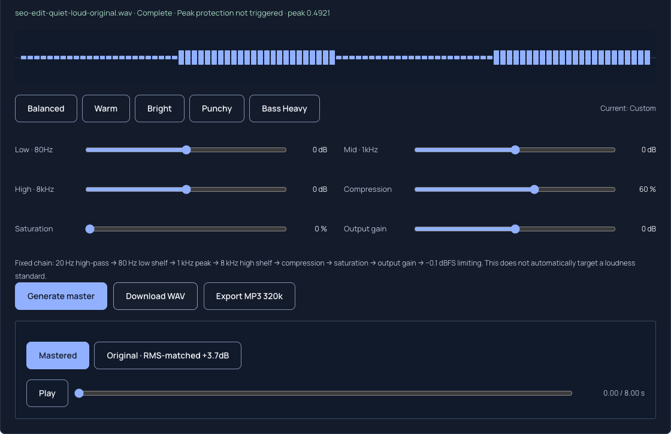Click the 'Compression' label

pos(368,189)
